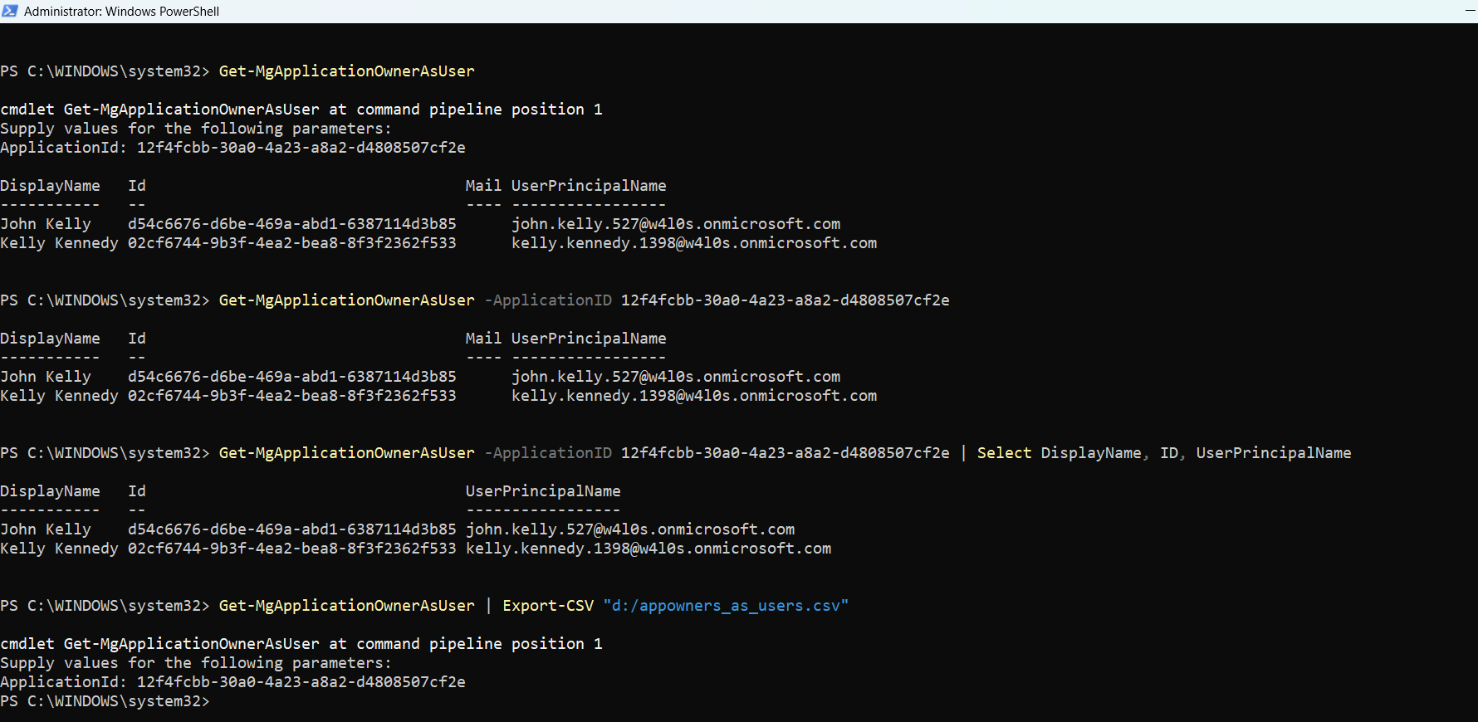This screenshot has width=1478, height=722.
Task: Click the 'Administrator: Windows PowerShell' window title
Action: click(121, 12)
